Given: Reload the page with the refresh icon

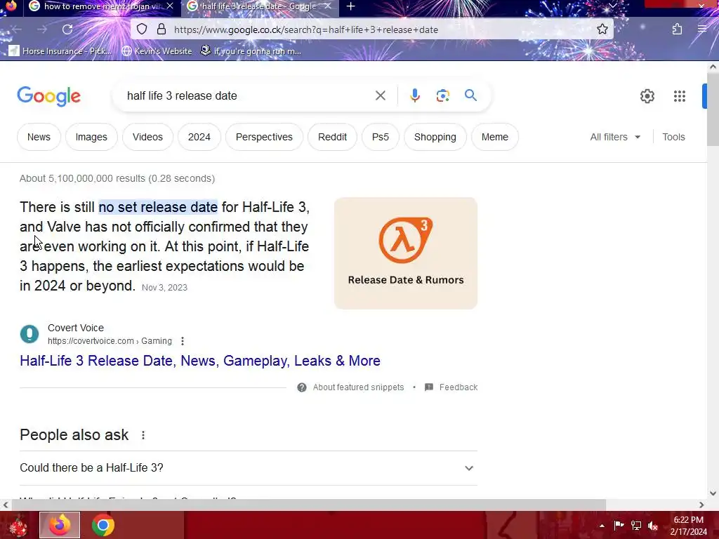Looking at the screenshot, I should click(67, 29).
